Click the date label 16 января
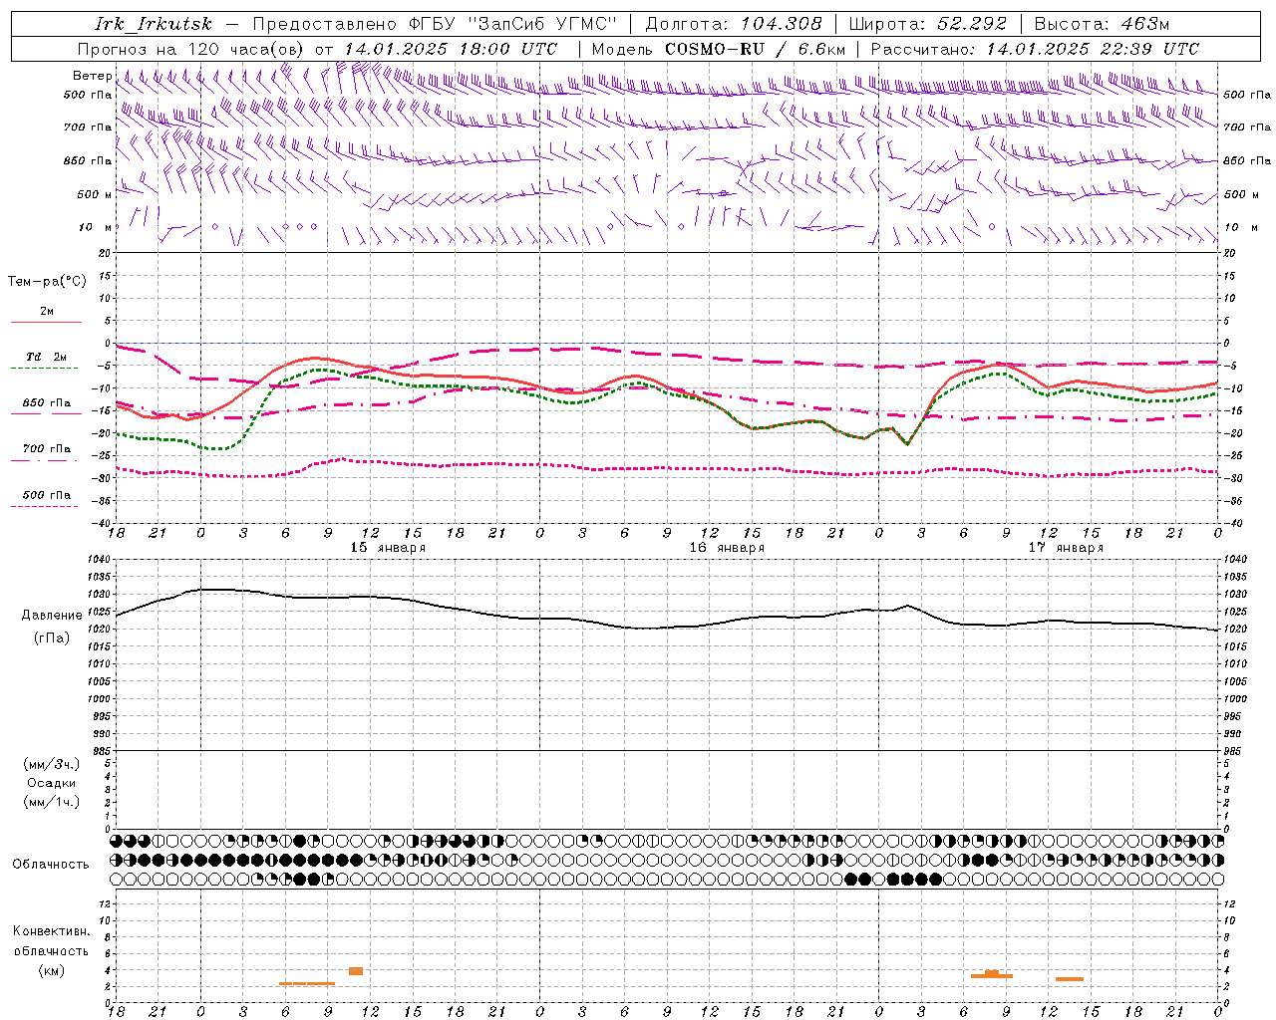 tap(727, 548)
